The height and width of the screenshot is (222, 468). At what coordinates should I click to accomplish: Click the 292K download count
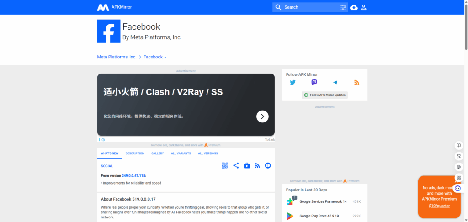[356, 216]
